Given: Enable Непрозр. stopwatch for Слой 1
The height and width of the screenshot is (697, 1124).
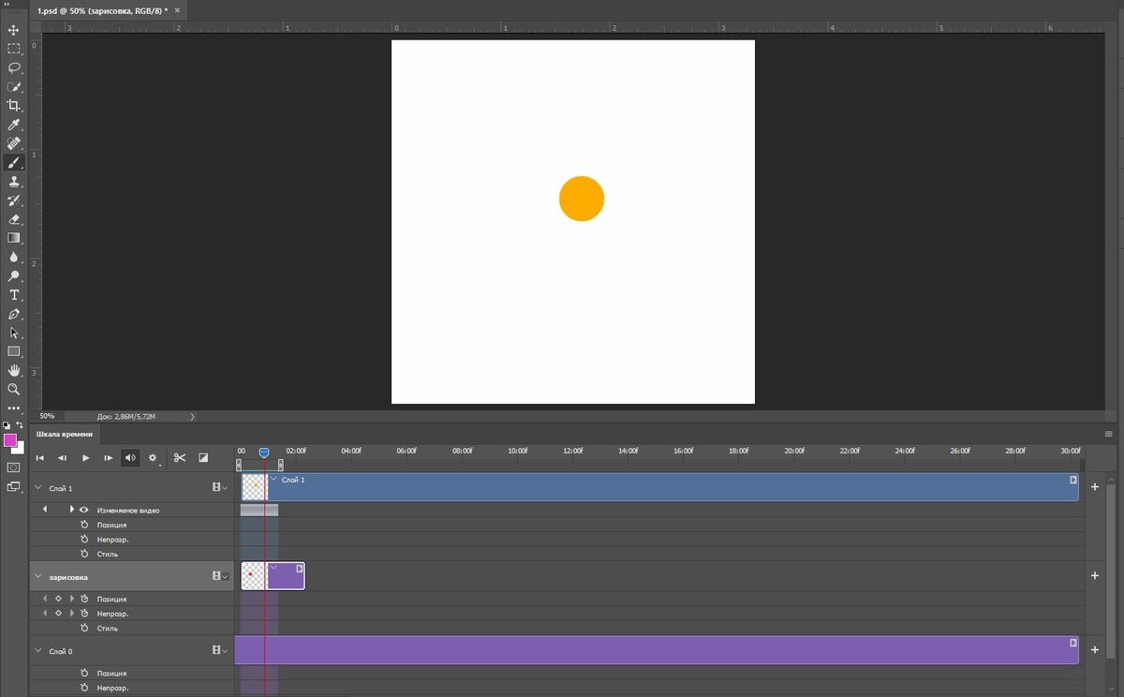Looking at the screenshot, I should pyautogui.click(x=84, y=540).
